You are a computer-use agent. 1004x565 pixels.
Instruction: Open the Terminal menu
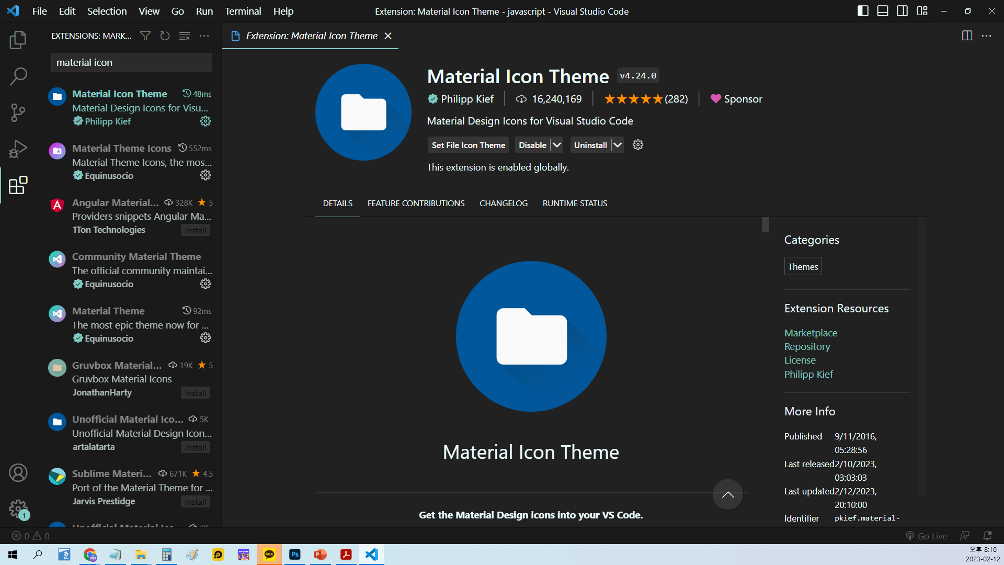click(243, 11)
